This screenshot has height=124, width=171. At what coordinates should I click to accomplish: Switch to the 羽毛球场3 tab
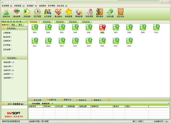[60, 22]
